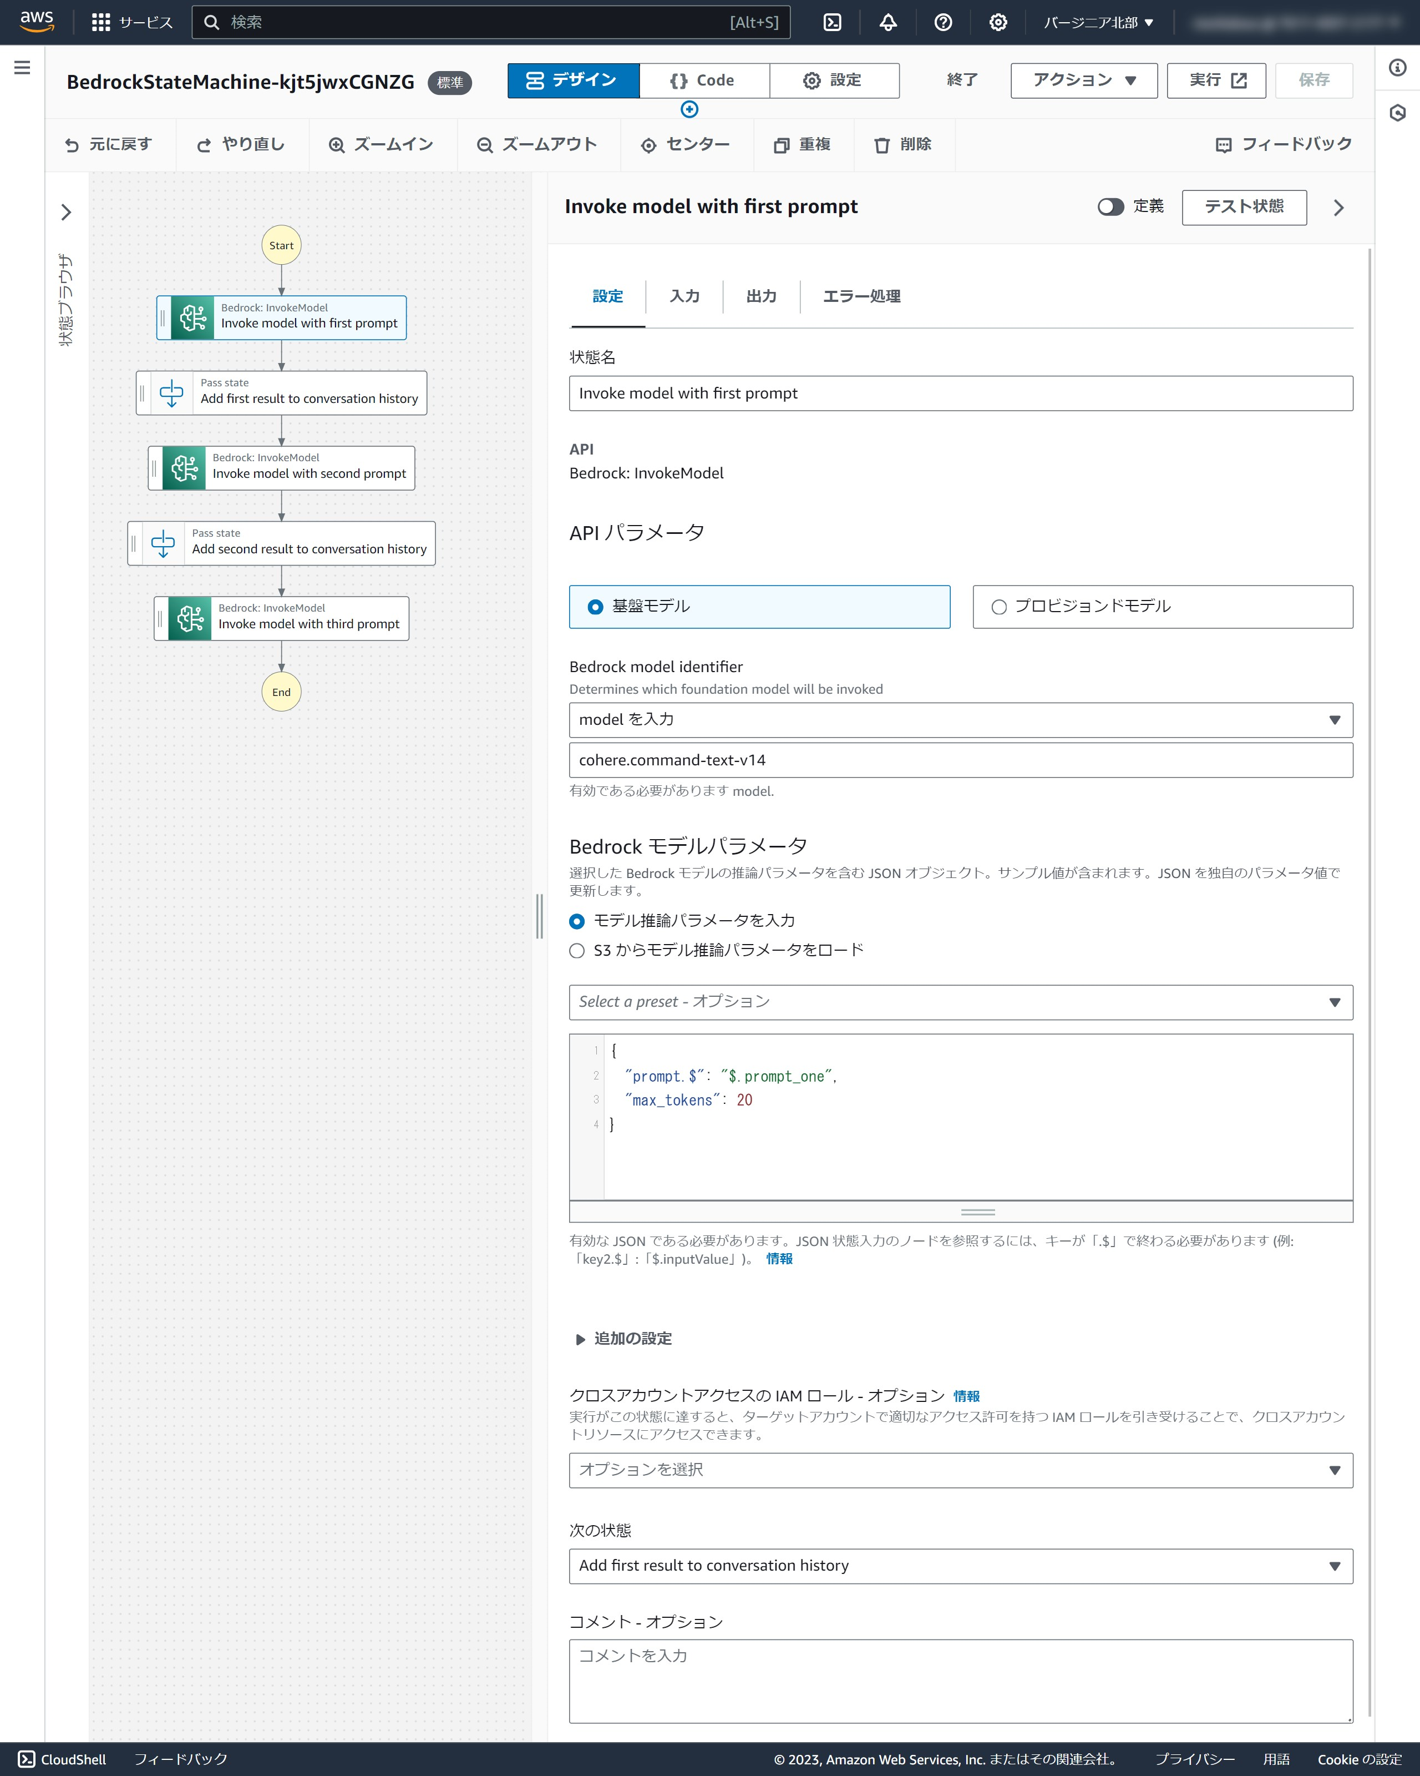Image resolution: width=1420 pixels, height=1776 pixels.
Task: Click the zoom in magnifier icon
Action: pyautogui.click(x=336, y=145)
